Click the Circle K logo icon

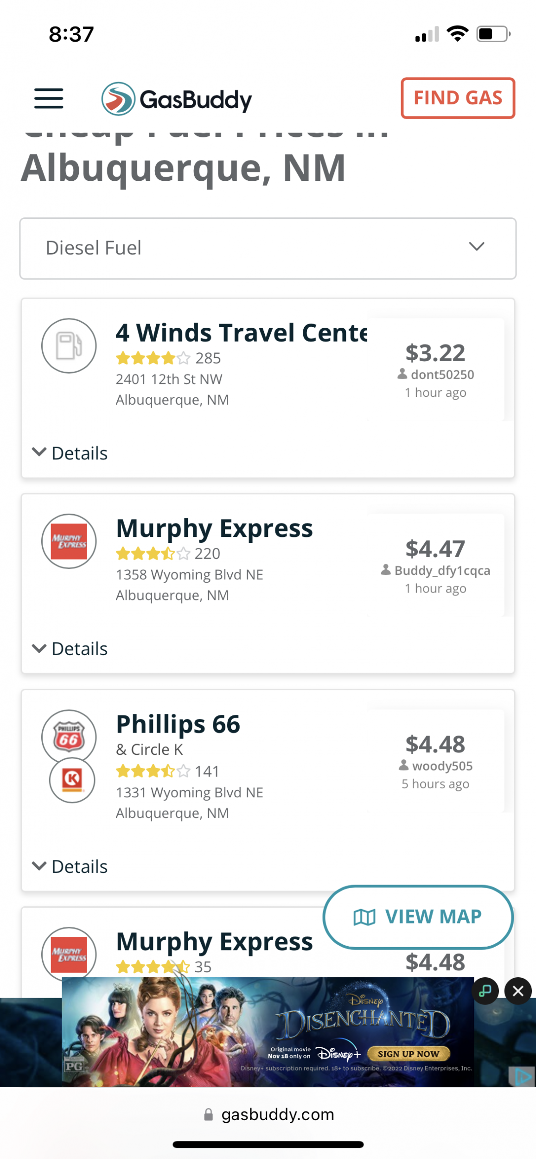[x=72, y=780]
